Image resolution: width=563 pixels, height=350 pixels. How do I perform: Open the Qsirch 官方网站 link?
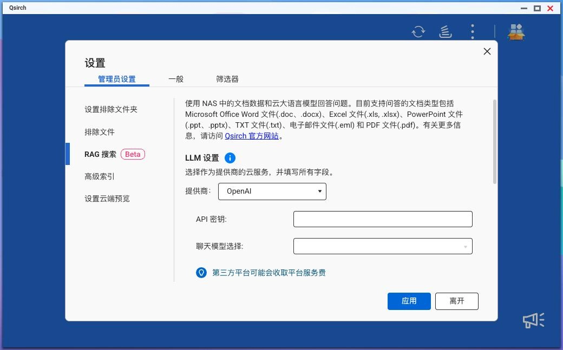pos(252,136)
